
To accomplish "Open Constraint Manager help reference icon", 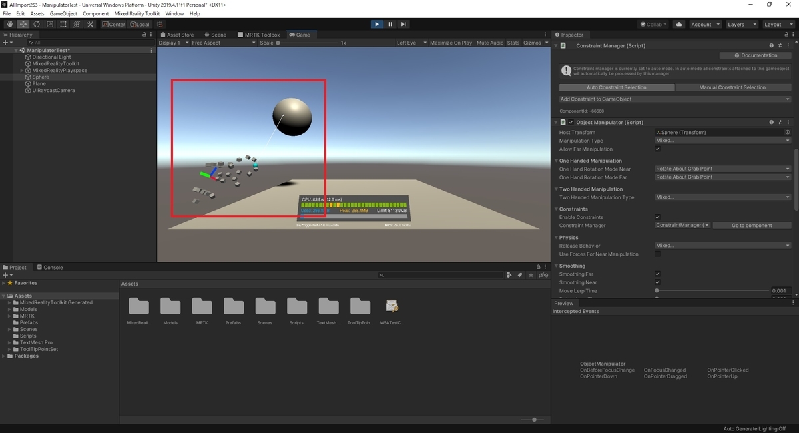I will 772,46.
